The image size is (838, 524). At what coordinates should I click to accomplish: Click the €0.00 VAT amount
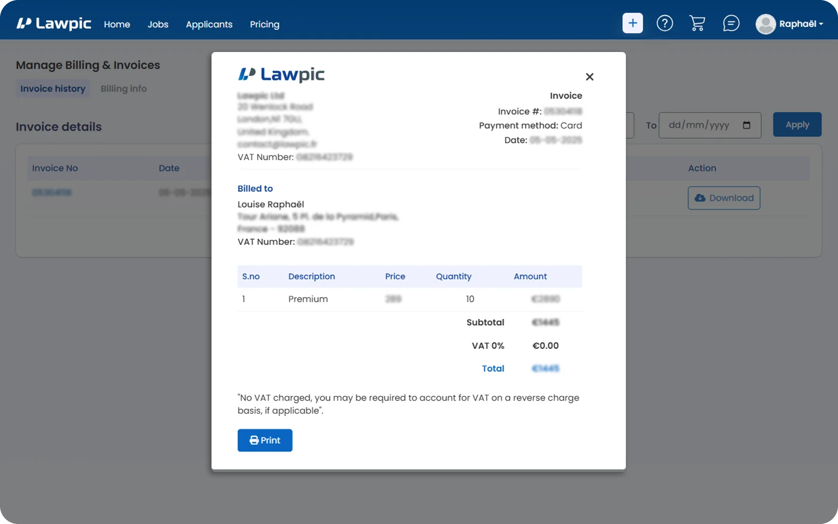[546, 346]
